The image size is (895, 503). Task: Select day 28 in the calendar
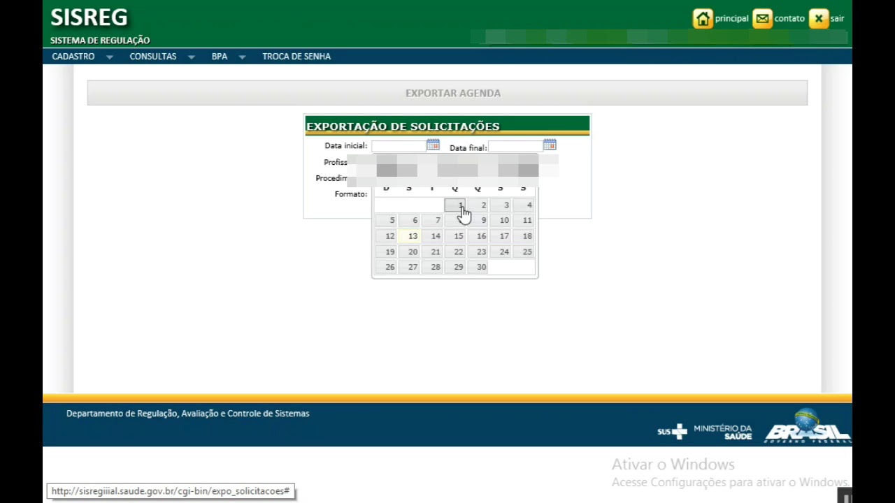pos(432,267)
